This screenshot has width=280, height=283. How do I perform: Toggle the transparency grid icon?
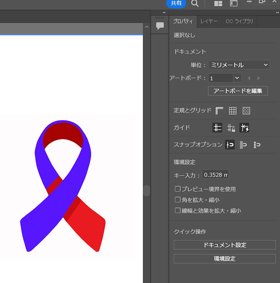point(246,111)
